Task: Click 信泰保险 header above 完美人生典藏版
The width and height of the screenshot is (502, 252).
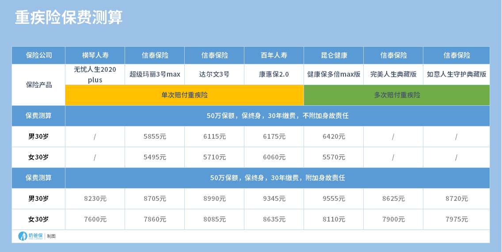Action: click(x=393, y=56)
